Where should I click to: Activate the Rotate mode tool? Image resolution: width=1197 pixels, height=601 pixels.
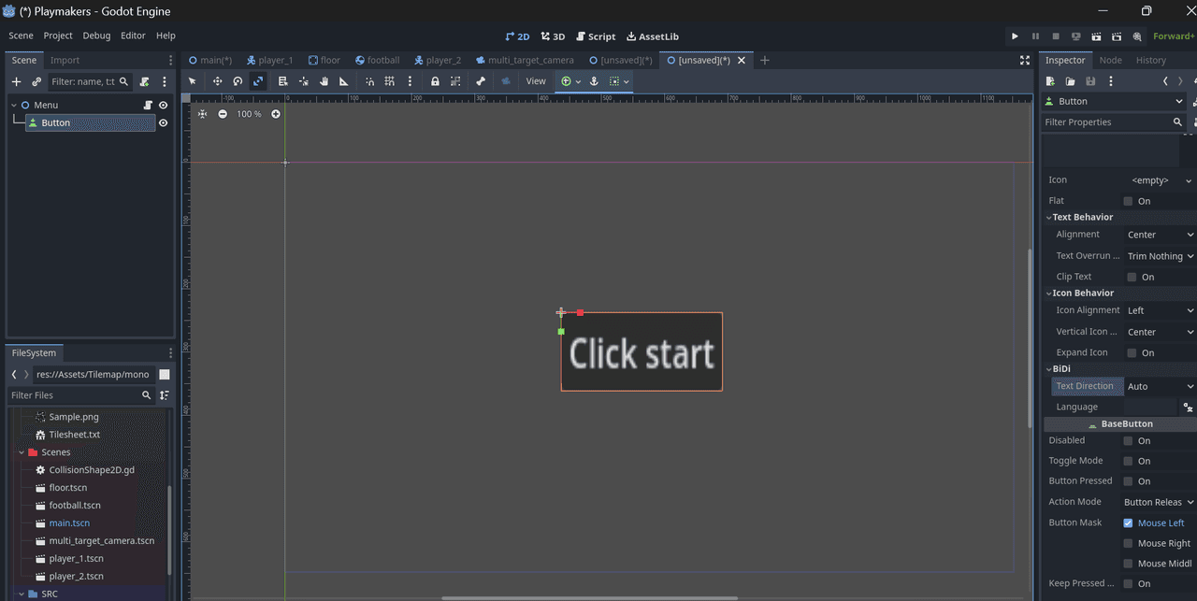[238, 81]
